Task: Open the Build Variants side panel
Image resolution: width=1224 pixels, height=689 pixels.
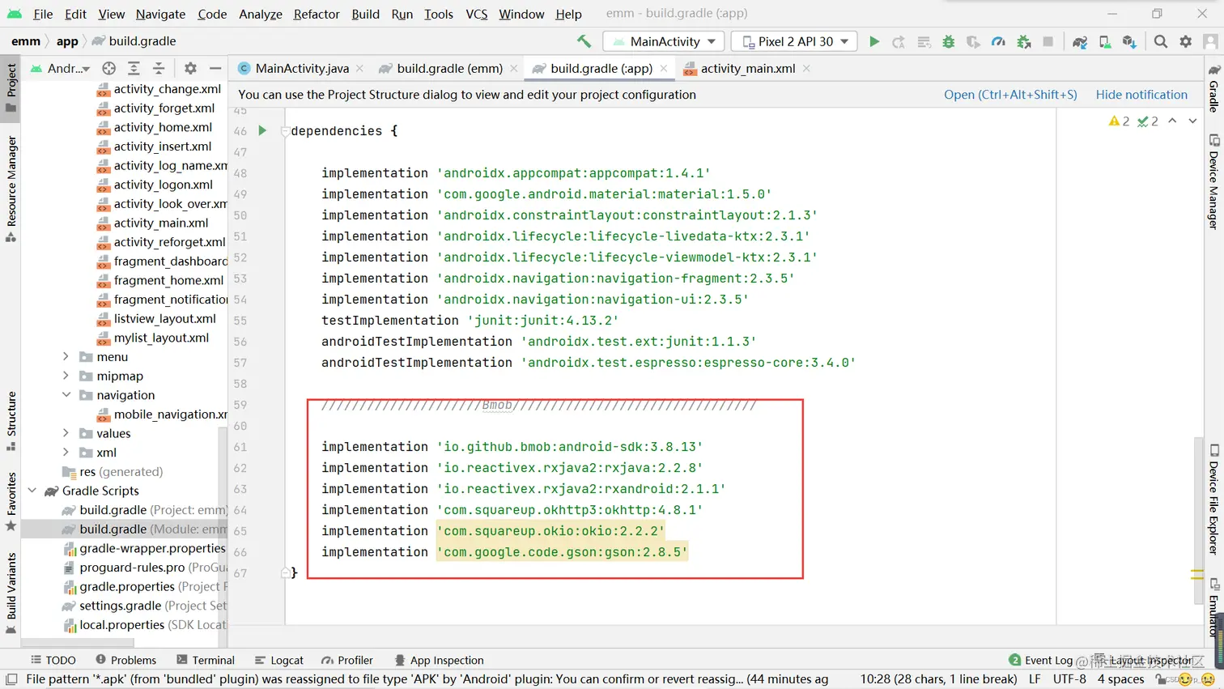Action: tap(11, 592)
